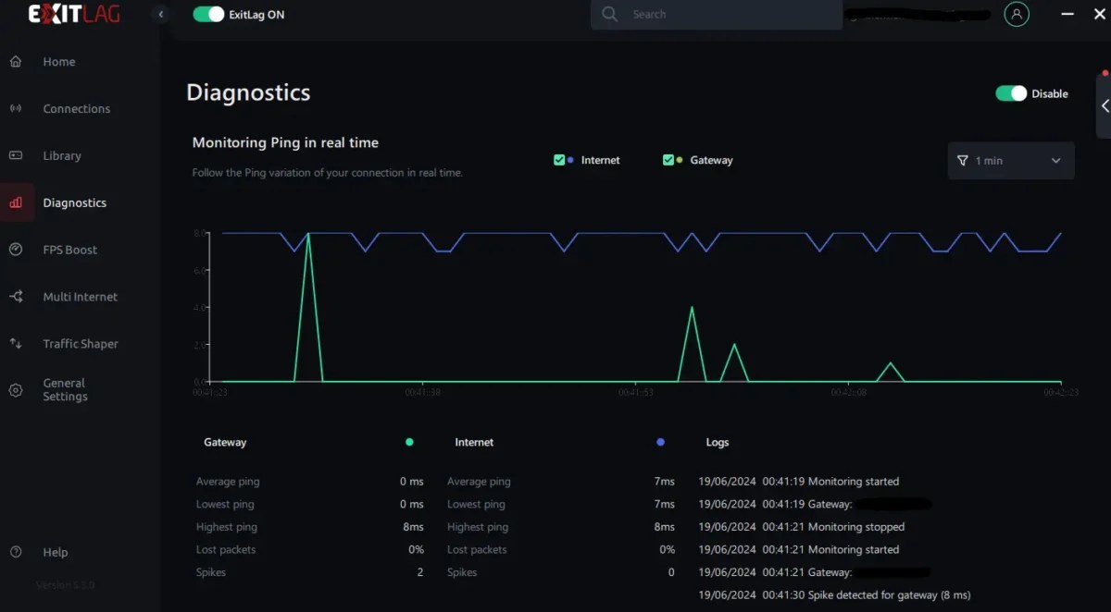
Task: Click the Connections signal icon
Action: [x=16, y=109]
